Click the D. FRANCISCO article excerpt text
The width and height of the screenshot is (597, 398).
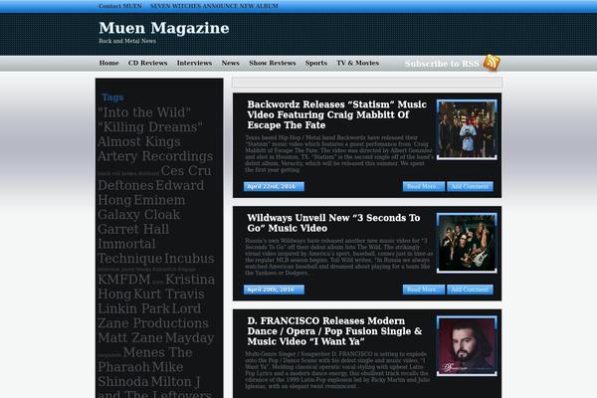(x=337, y=370)
